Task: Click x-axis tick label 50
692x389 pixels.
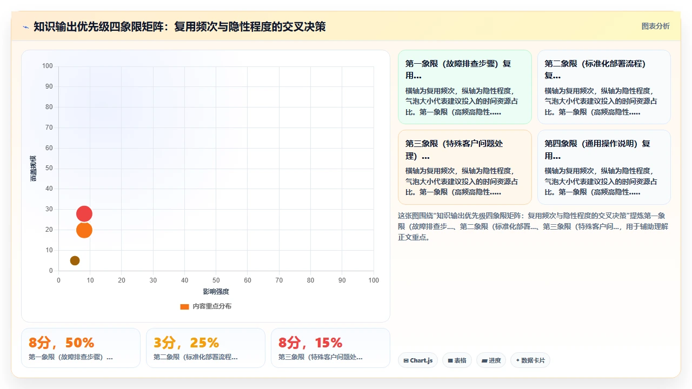Action: (x=216, y=280)
